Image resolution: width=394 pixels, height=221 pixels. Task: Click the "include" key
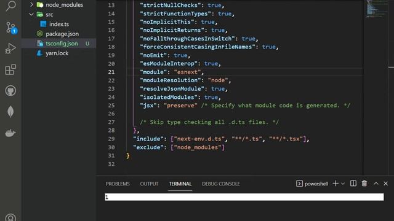click(x=148, y=139)
